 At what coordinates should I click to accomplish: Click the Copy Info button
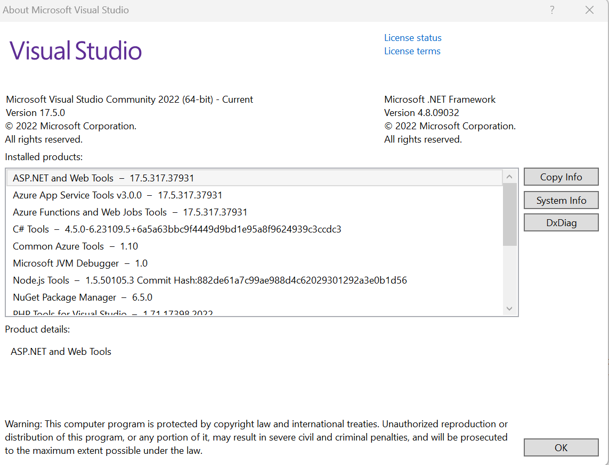point(561,177)
